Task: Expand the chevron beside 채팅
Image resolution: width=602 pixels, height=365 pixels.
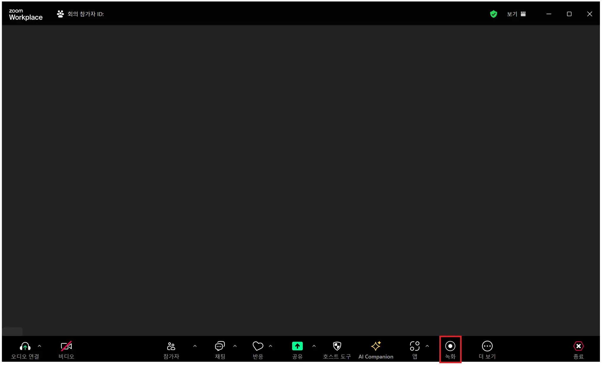Action: [x=235, y=346]
